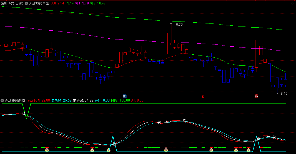Select the 界2 value label
This screenshot has width=296, height=154.
click(98, 3)
